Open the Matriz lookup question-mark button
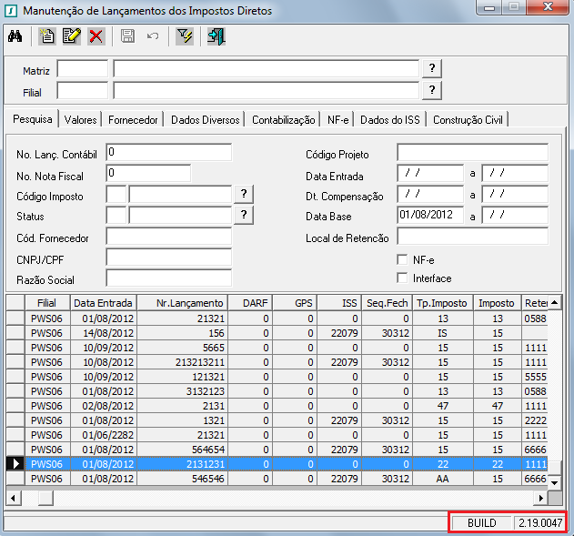Image resolution: width=574 pixels, height=536 pixels. click(x=433, y=69)
